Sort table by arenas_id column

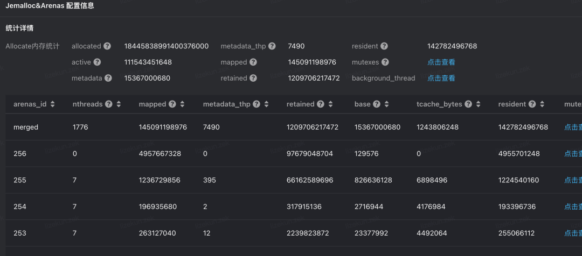pyautogui.click(x=53, y=104)
